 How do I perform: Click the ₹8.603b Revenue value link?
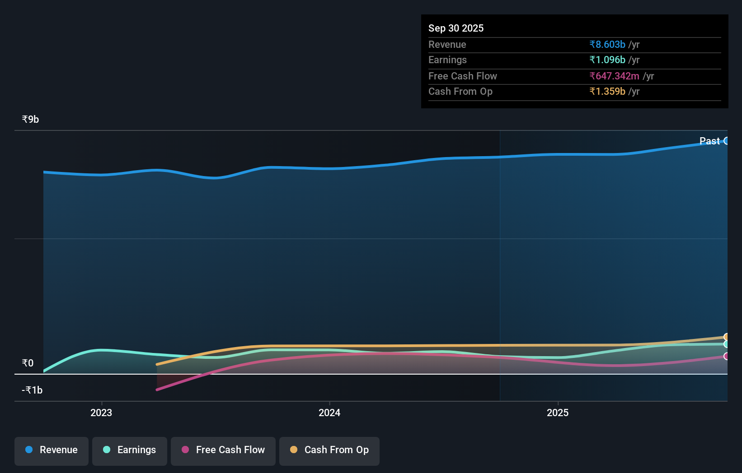[x=607, y=45]
